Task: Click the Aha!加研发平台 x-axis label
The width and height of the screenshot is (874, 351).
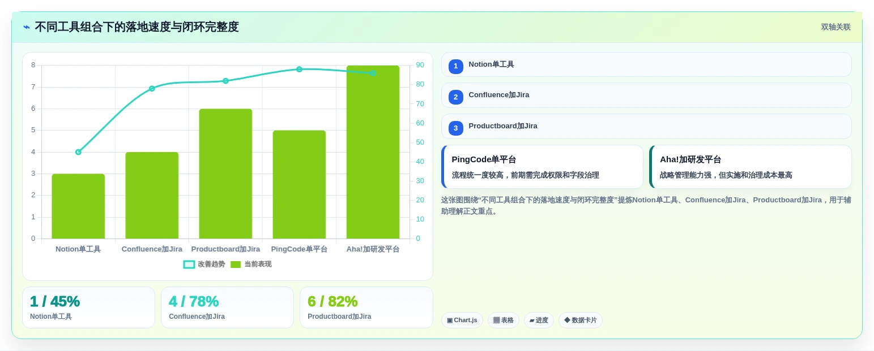Action: (x=373, y=249)
